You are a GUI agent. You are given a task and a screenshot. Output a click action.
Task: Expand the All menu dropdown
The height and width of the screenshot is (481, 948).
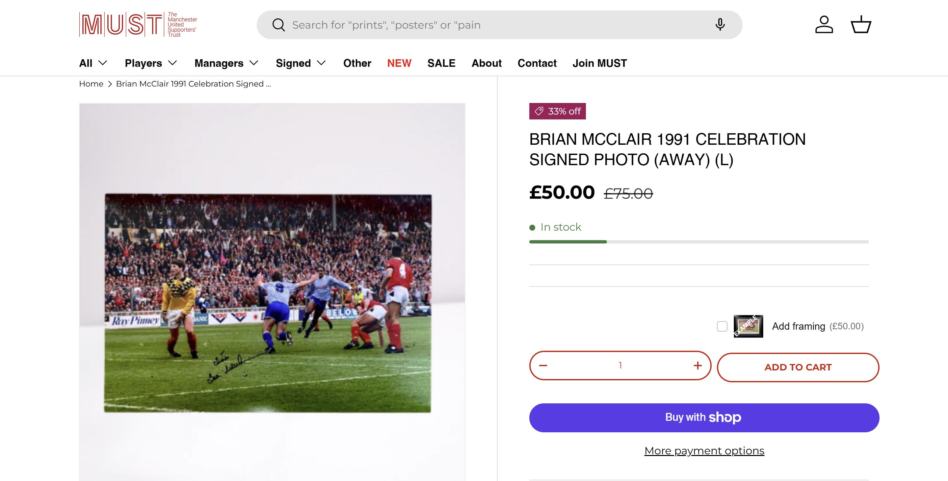pos(93,63)
